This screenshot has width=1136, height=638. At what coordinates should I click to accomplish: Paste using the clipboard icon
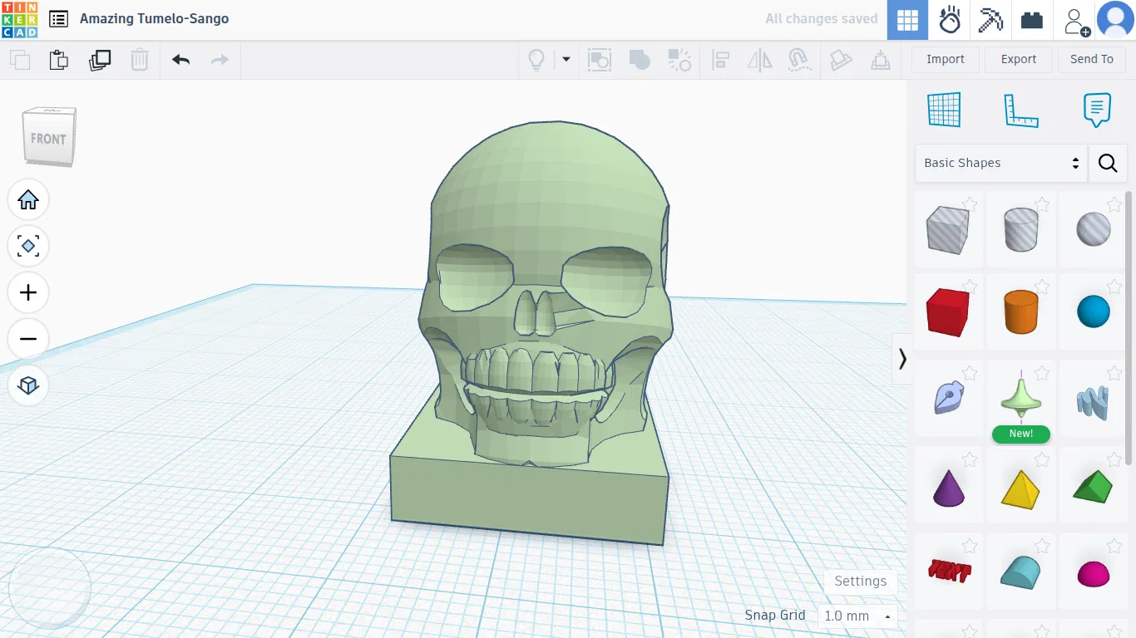(58, 60)
